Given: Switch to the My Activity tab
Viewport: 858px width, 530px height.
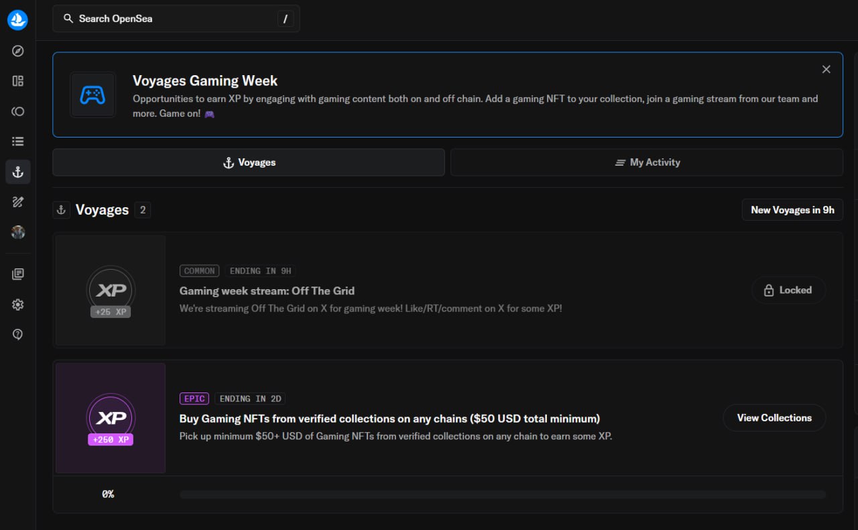Looking at the screenshot, I should (646, 162).
